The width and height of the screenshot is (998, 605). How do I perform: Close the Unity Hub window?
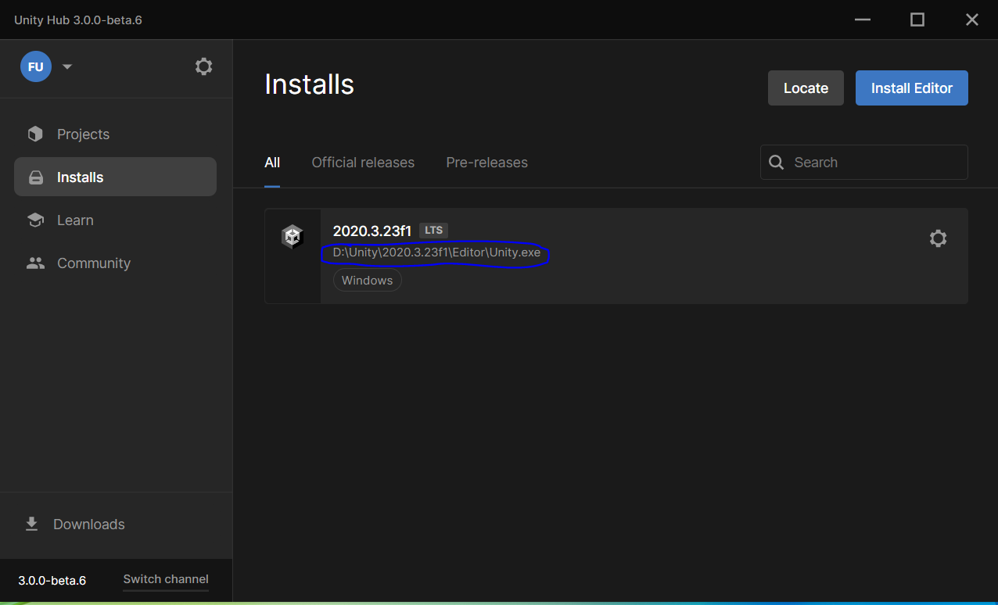click(972, 20)
